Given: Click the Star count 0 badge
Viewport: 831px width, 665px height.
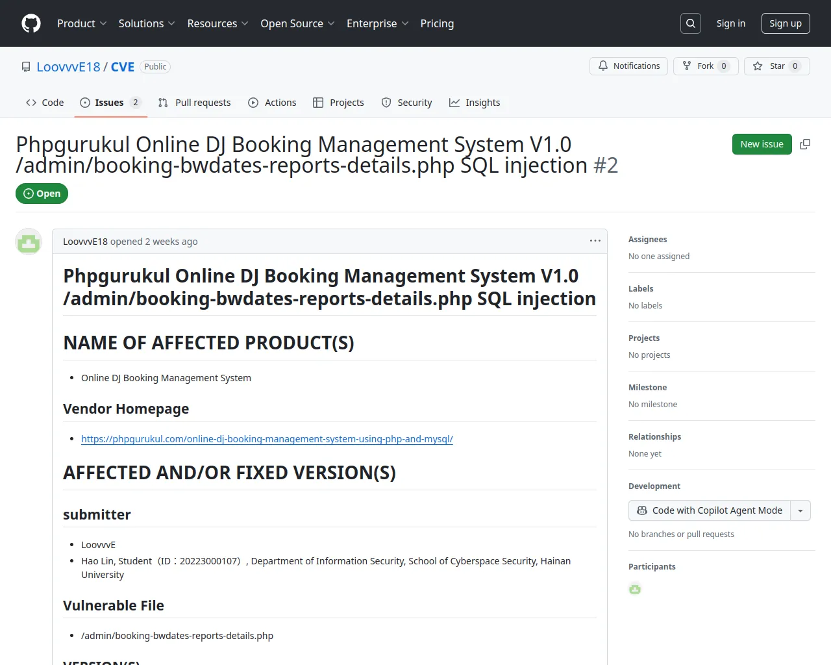Looking at the screenshot, I should coord(795,66).
